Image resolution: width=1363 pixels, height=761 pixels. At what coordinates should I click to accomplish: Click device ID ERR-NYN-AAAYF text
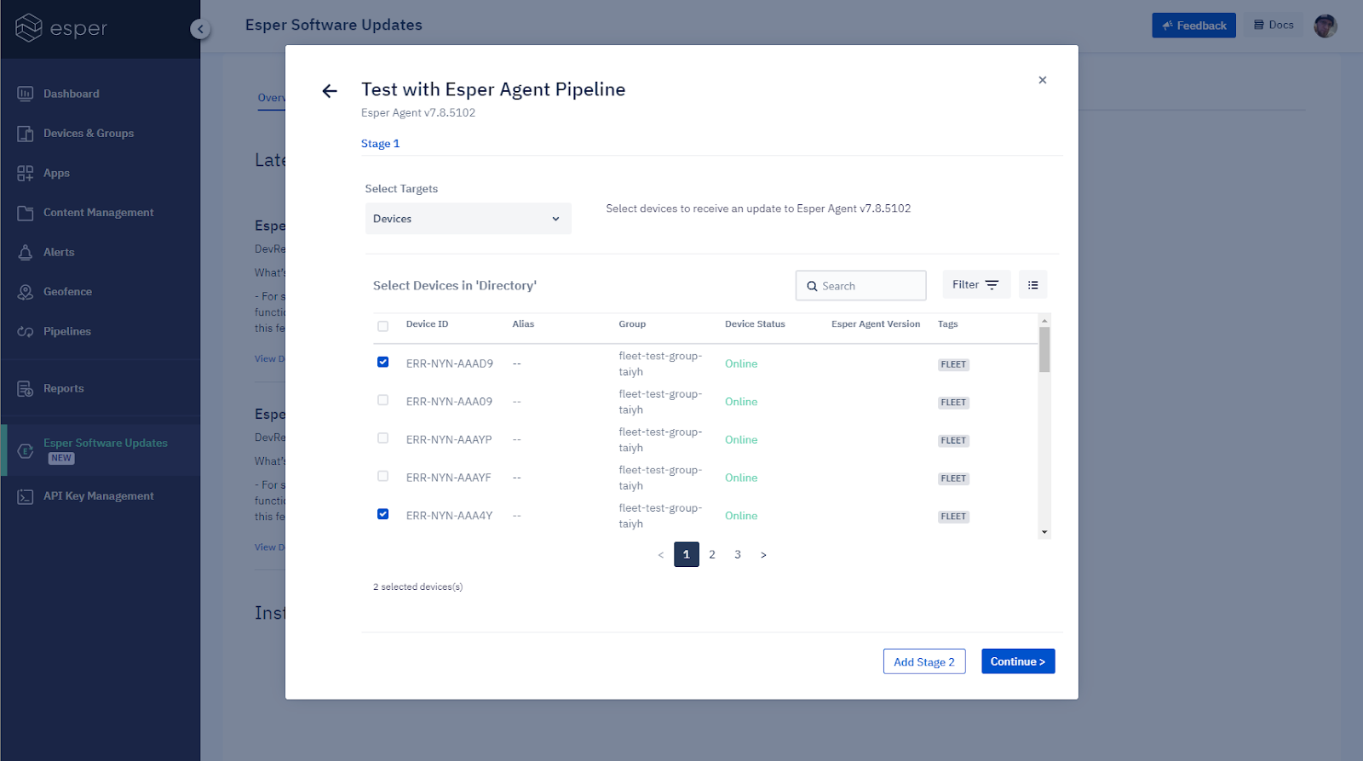coord(449,478)
